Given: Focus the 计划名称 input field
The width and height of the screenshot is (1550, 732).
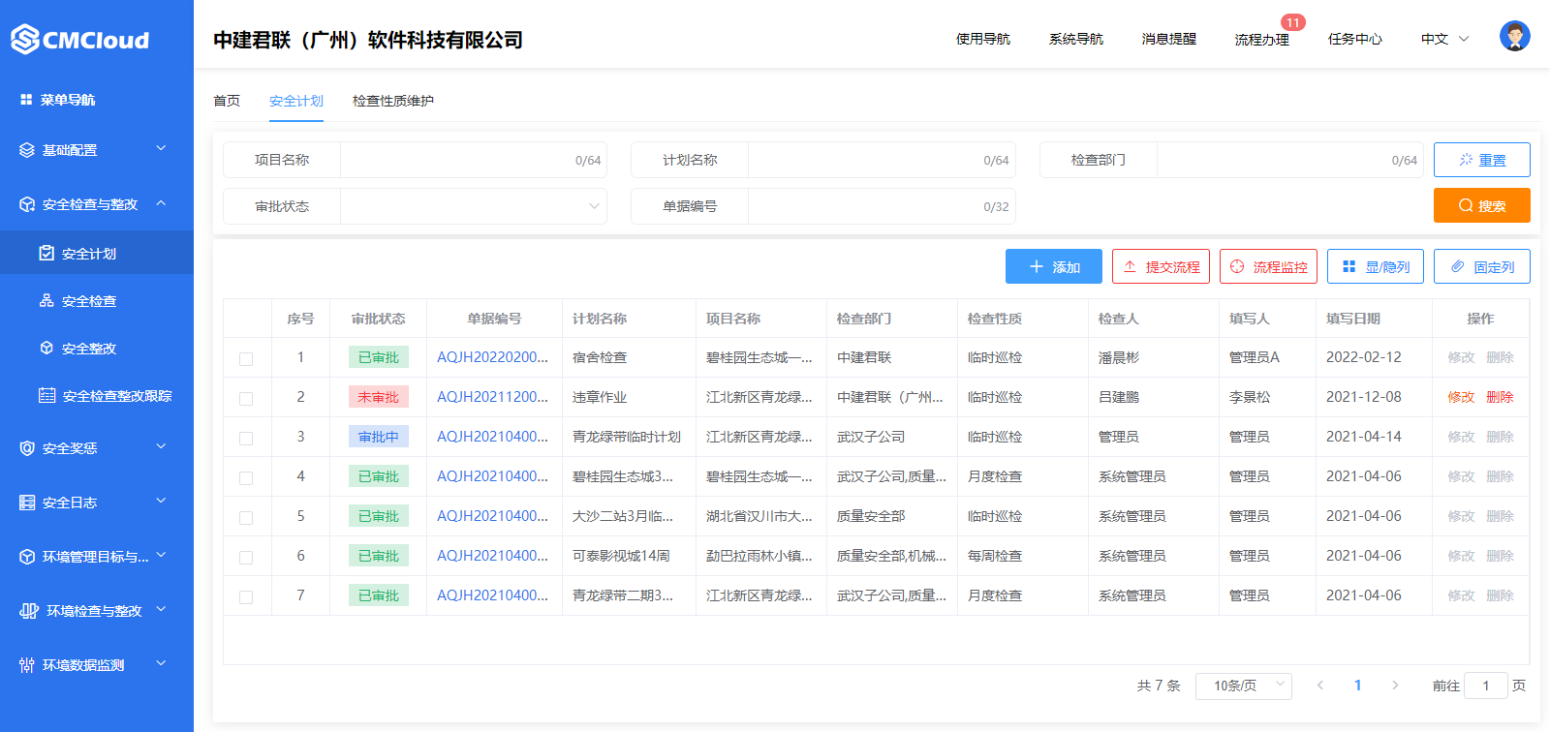Looking at the screenshot, I should (882, 160).
